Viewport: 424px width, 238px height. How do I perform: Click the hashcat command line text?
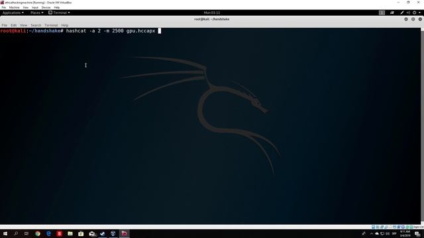click(x=111, y=31)
